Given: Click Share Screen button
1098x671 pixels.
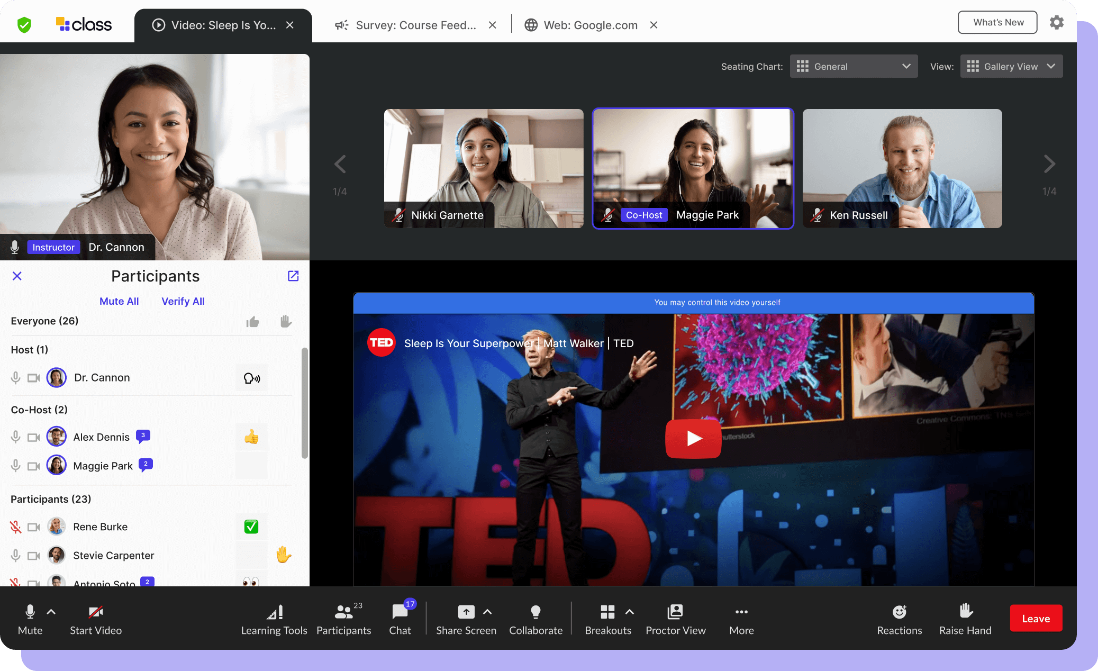Looking at the screenshot, I should [x=466, y=619].
